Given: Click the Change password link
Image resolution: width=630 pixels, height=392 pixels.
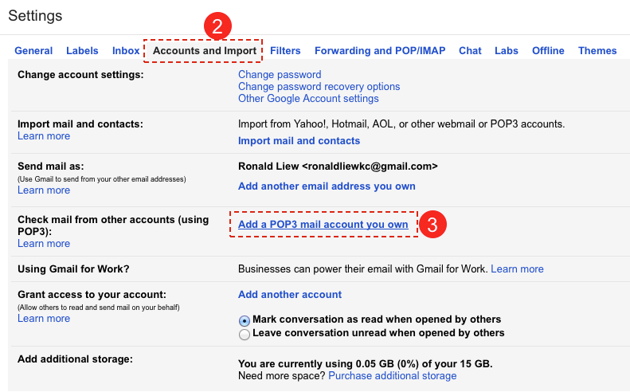Looking at the screenshot, I should [x=280, y=74].
